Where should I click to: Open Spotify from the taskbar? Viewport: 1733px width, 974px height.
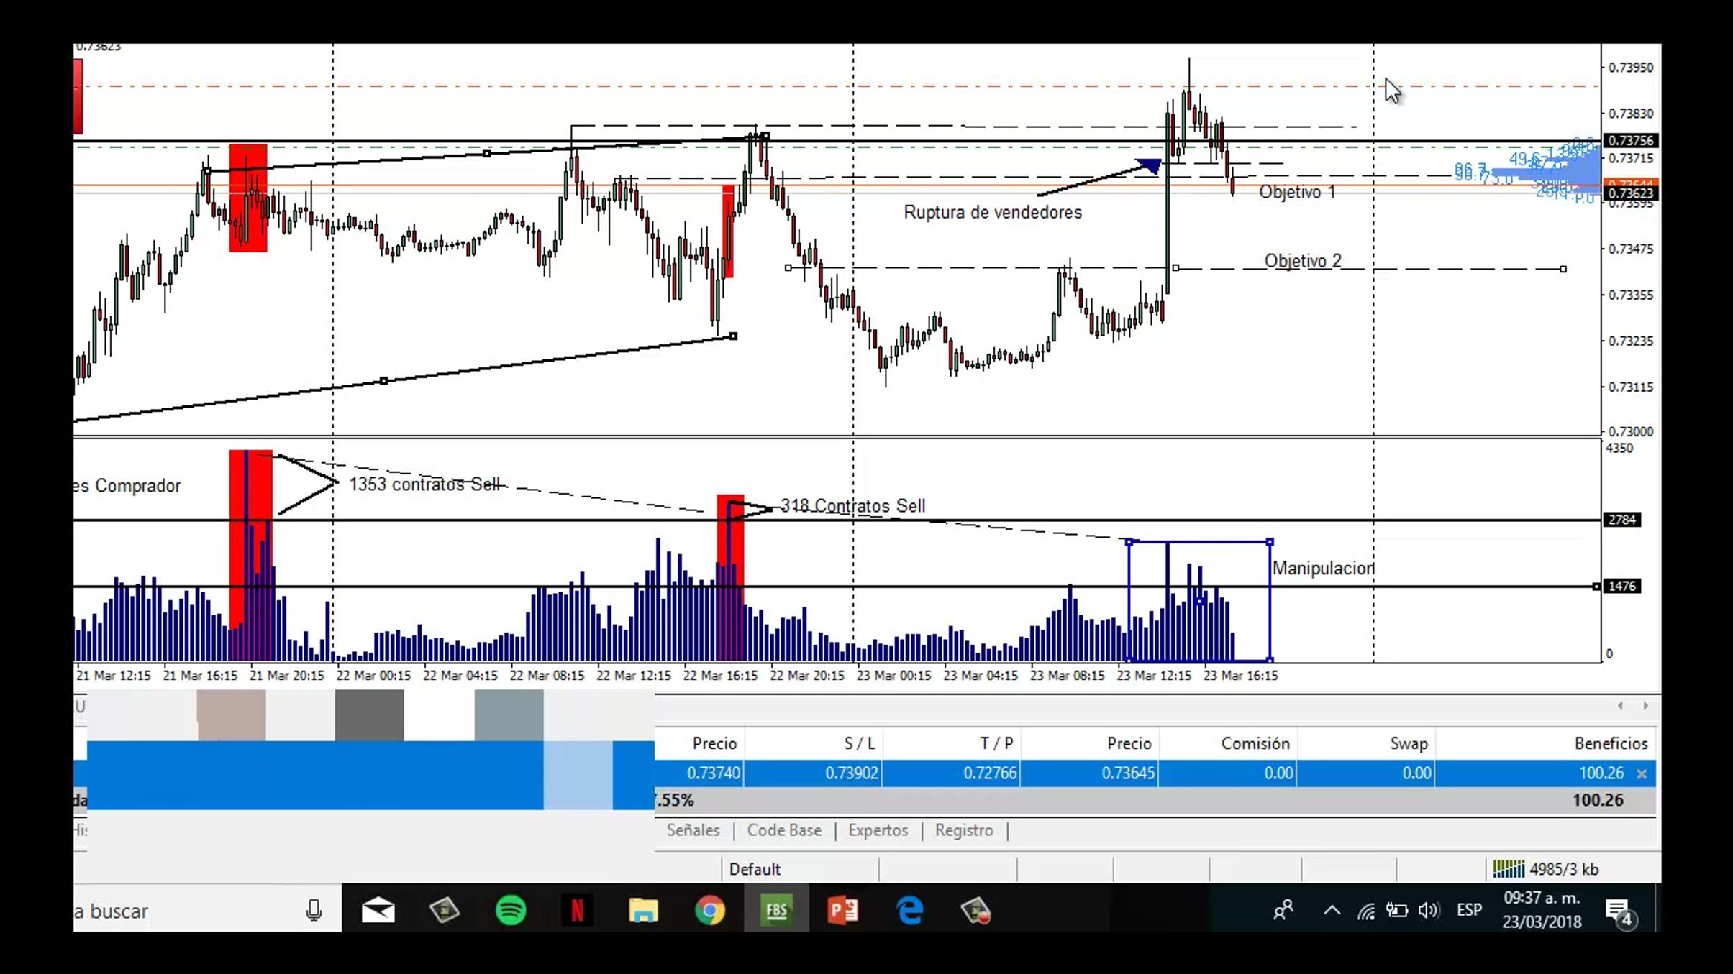pyautogui.click(x=511, y=911)
